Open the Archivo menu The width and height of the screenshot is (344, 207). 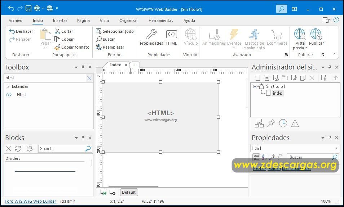tap(16, 21)
